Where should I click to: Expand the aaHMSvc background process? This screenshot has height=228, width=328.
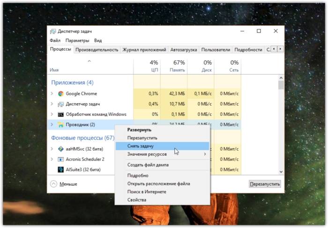point(52,149)
